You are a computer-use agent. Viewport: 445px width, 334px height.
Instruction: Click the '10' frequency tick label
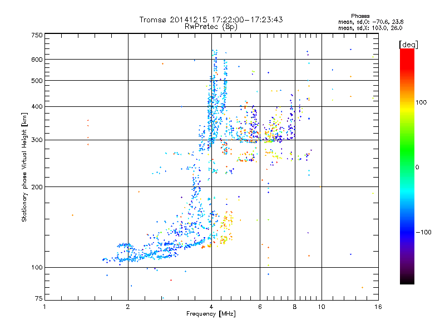(x=322, y=307)
